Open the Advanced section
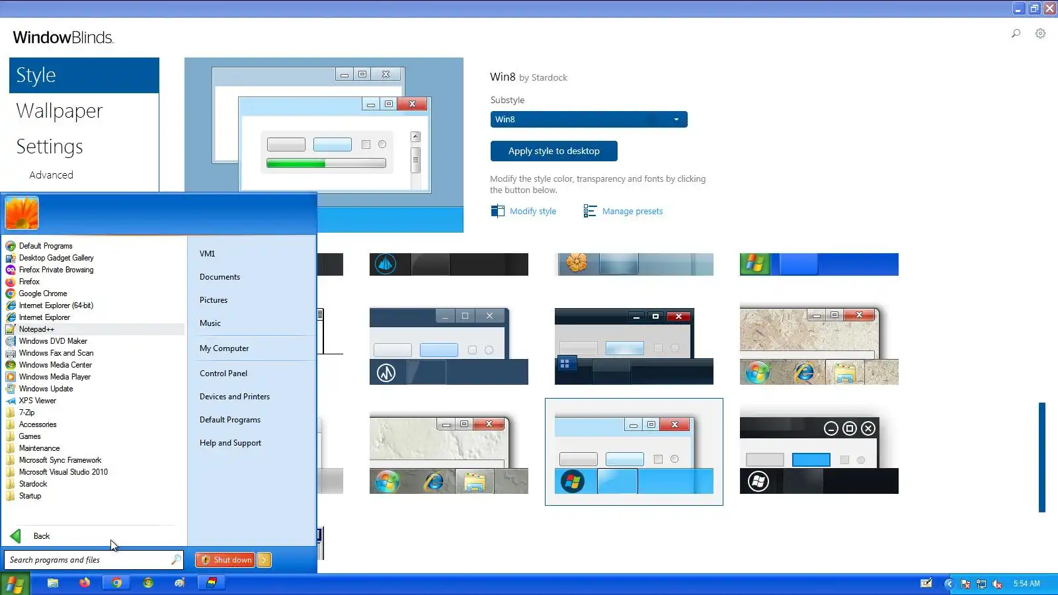The height and width of the screenshot is (595, 1058). pyautogui.click(x=51, y=175)
